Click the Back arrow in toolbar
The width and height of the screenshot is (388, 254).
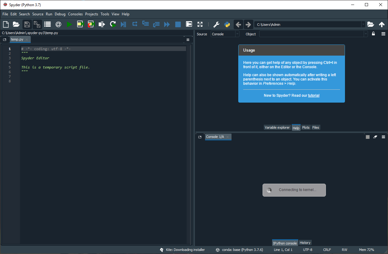point(238,24)
